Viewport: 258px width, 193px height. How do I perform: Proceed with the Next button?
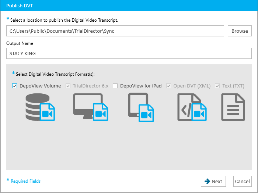tap(213, 181)
